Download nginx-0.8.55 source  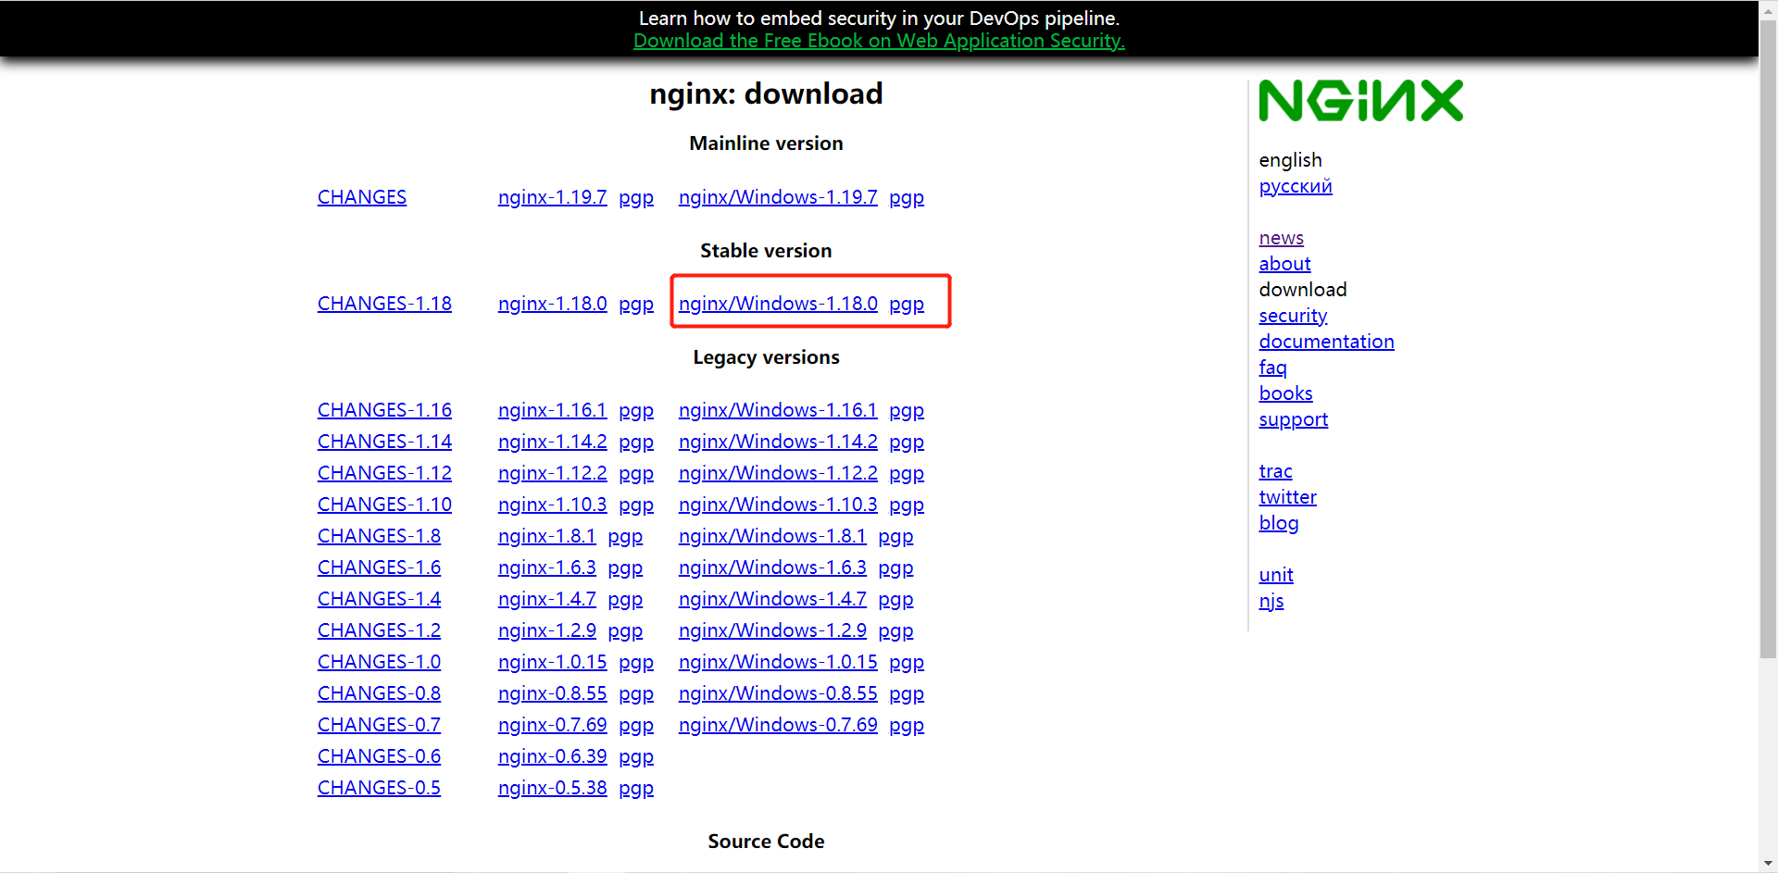[x=552, y=693]
